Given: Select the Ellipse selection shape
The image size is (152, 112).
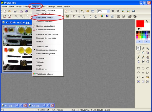Looking at the screenshot, I should point(143,68).
